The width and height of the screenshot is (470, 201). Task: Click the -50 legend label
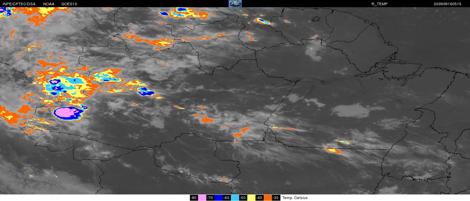[x=243, y=198]
